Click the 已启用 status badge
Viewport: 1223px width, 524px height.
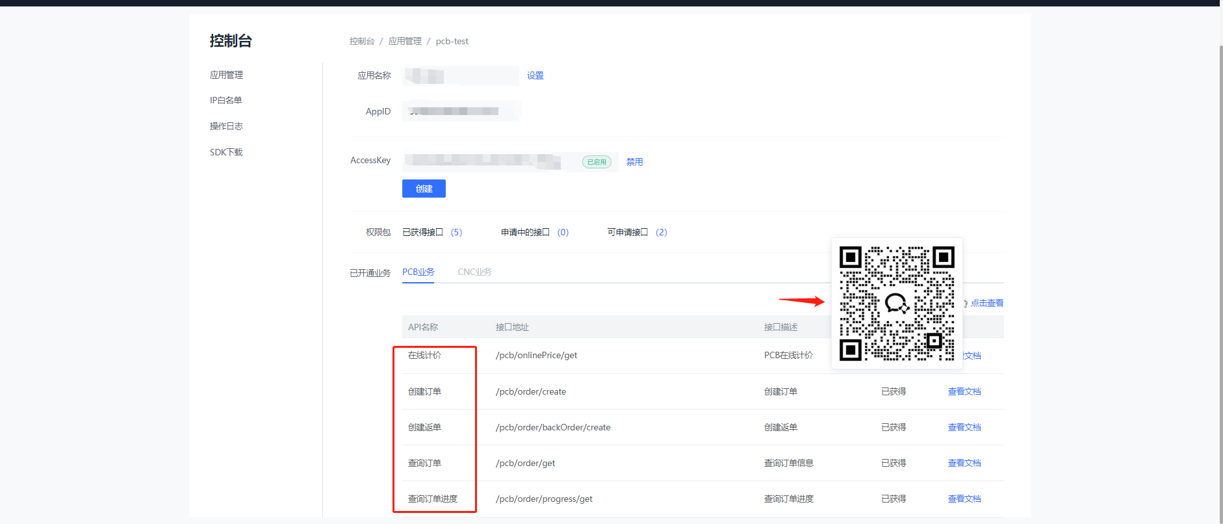597,162
